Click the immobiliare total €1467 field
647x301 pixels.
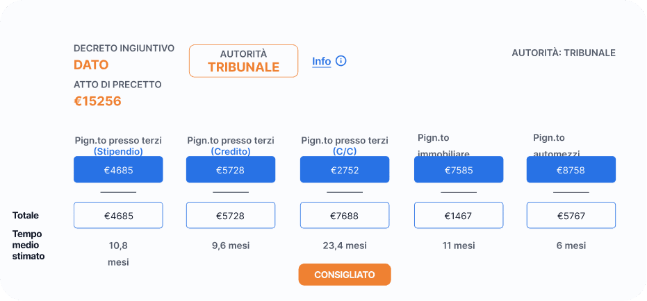[x=459, y=216]
